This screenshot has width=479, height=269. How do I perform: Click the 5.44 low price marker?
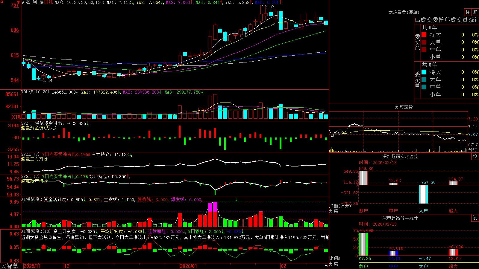[x=47, y=80]
